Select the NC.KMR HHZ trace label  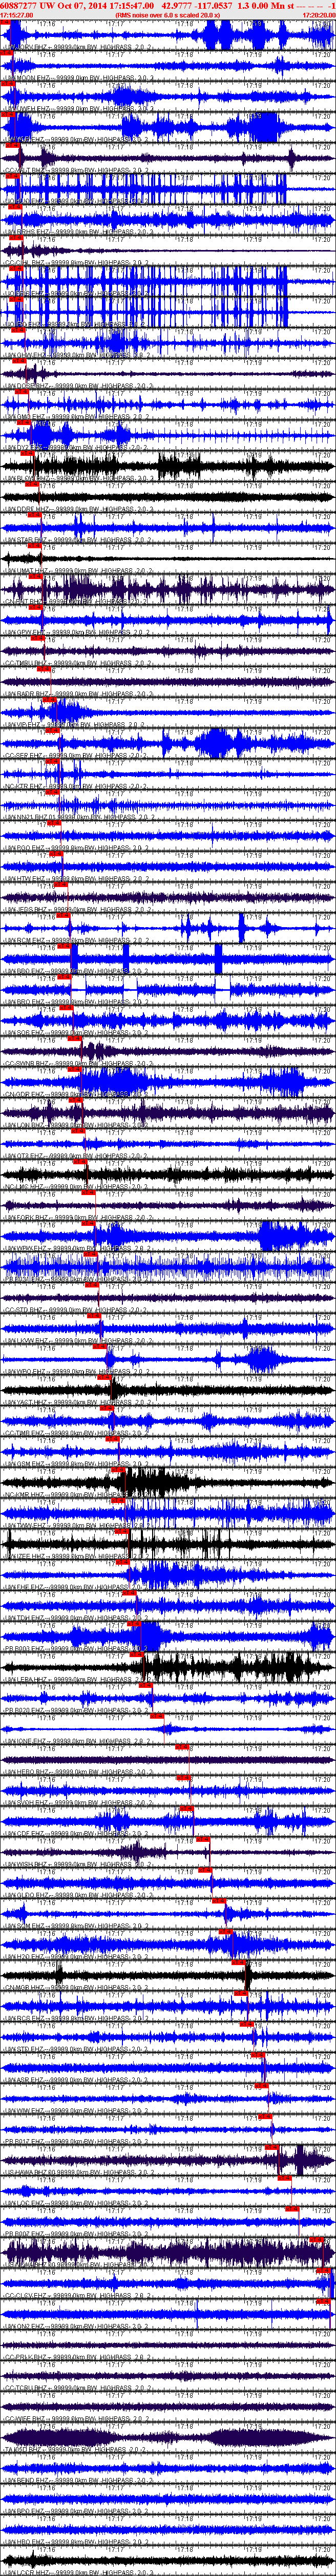(78, 1494)
